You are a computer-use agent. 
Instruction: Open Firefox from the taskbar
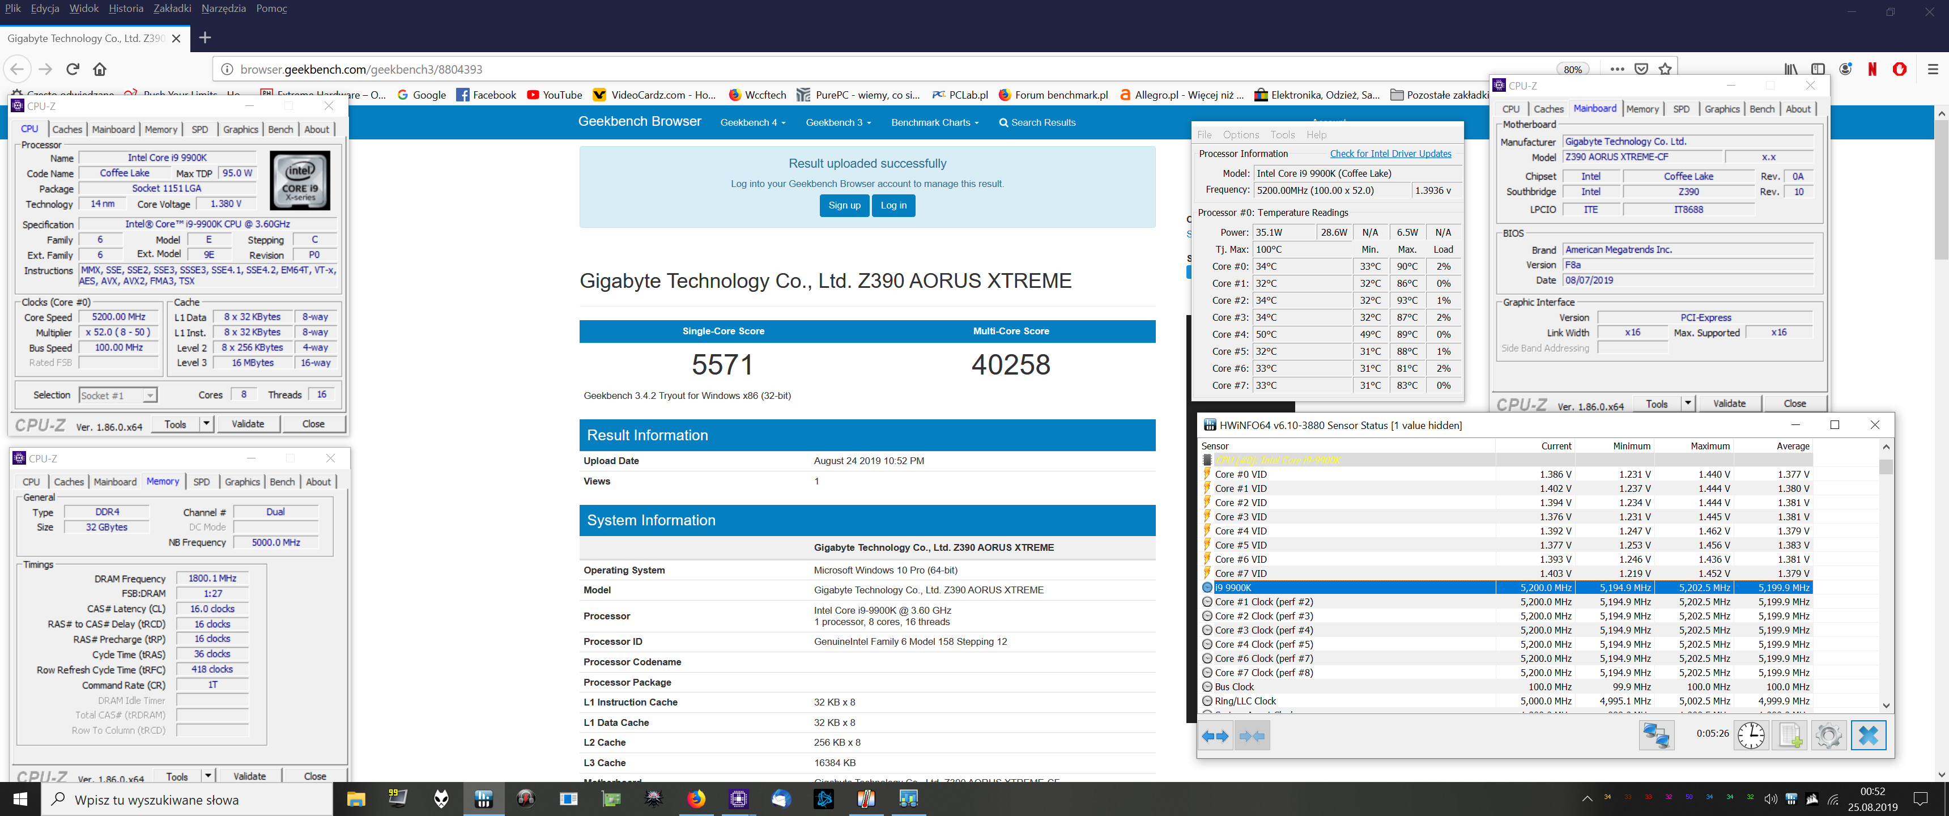pos(696,798)
